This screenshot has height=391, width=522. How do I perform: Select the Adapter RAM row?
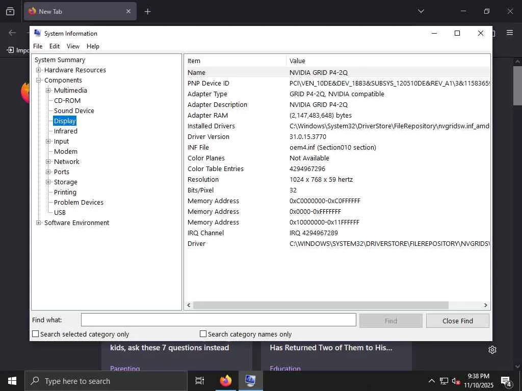(337, 116)
